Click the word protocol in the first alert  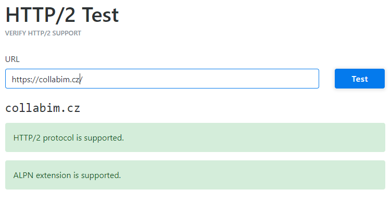pos(58,138)
